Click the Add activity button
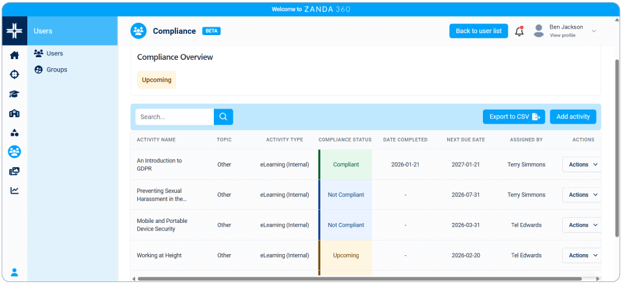 pos(573,116)
